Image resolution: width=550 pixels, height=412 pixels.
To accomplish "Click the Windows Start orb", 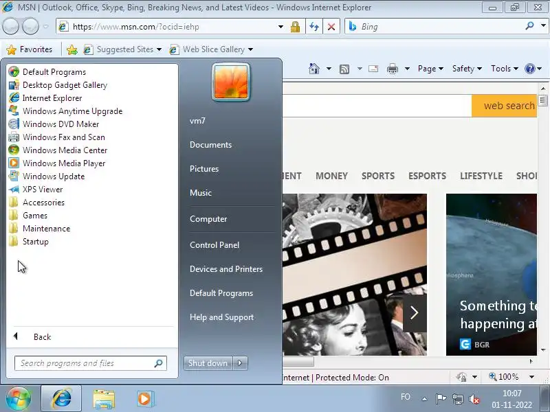I will (x=19, y=398).
